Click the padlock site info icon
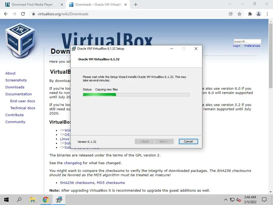273x205 pixels. (x=33, y=14)
